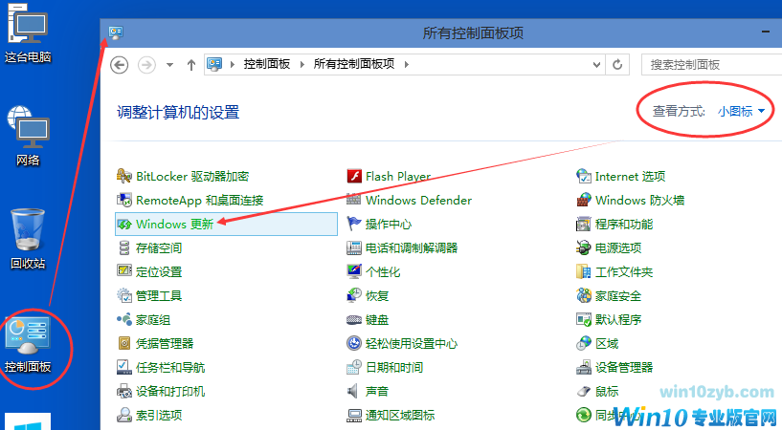Open the 工作文件夹 icon
The image size is (782, 430).
(584, 271)
